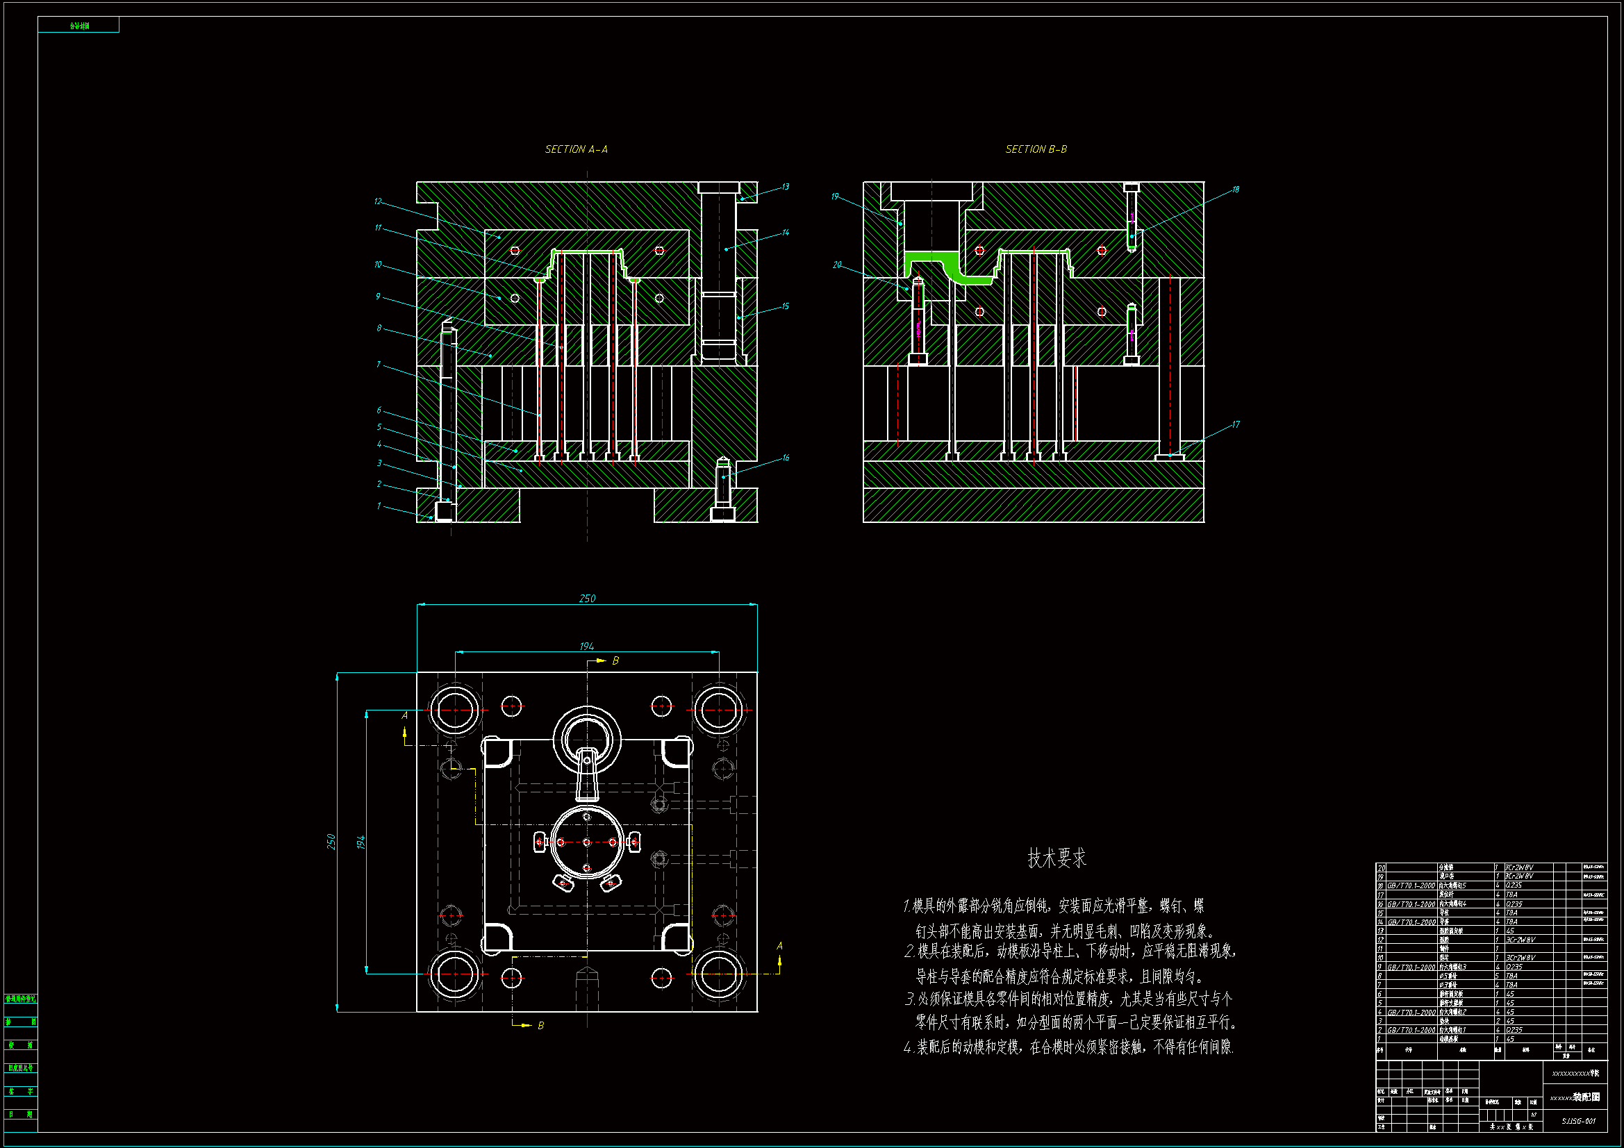The image size is (1624, 1148).
Task: Select the horizontal 250 dimension text
Action: coord(587,599)
